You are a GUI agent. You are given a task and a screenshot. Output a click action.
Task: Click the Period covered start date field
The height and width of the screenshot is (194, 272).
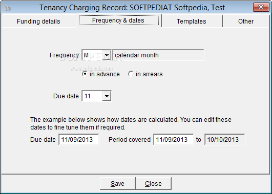174,139
